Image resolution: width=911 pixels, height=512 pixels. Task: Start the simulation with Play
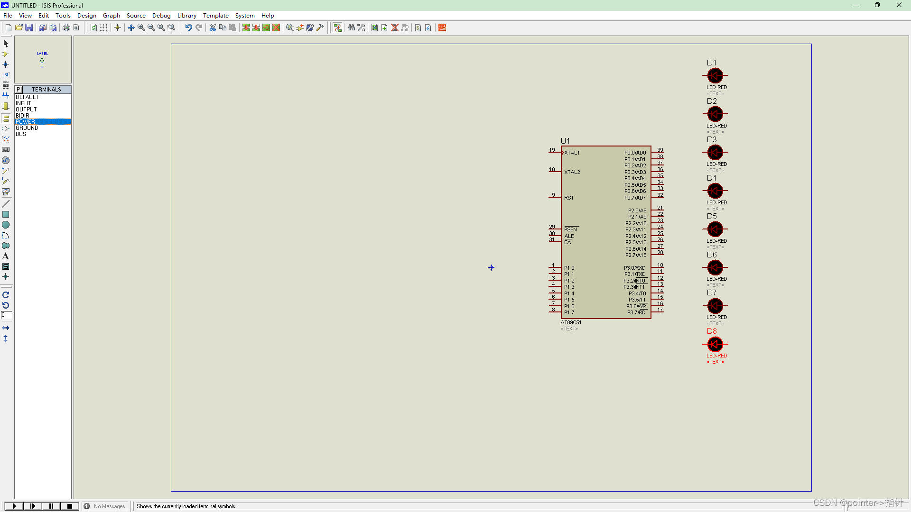14,506
